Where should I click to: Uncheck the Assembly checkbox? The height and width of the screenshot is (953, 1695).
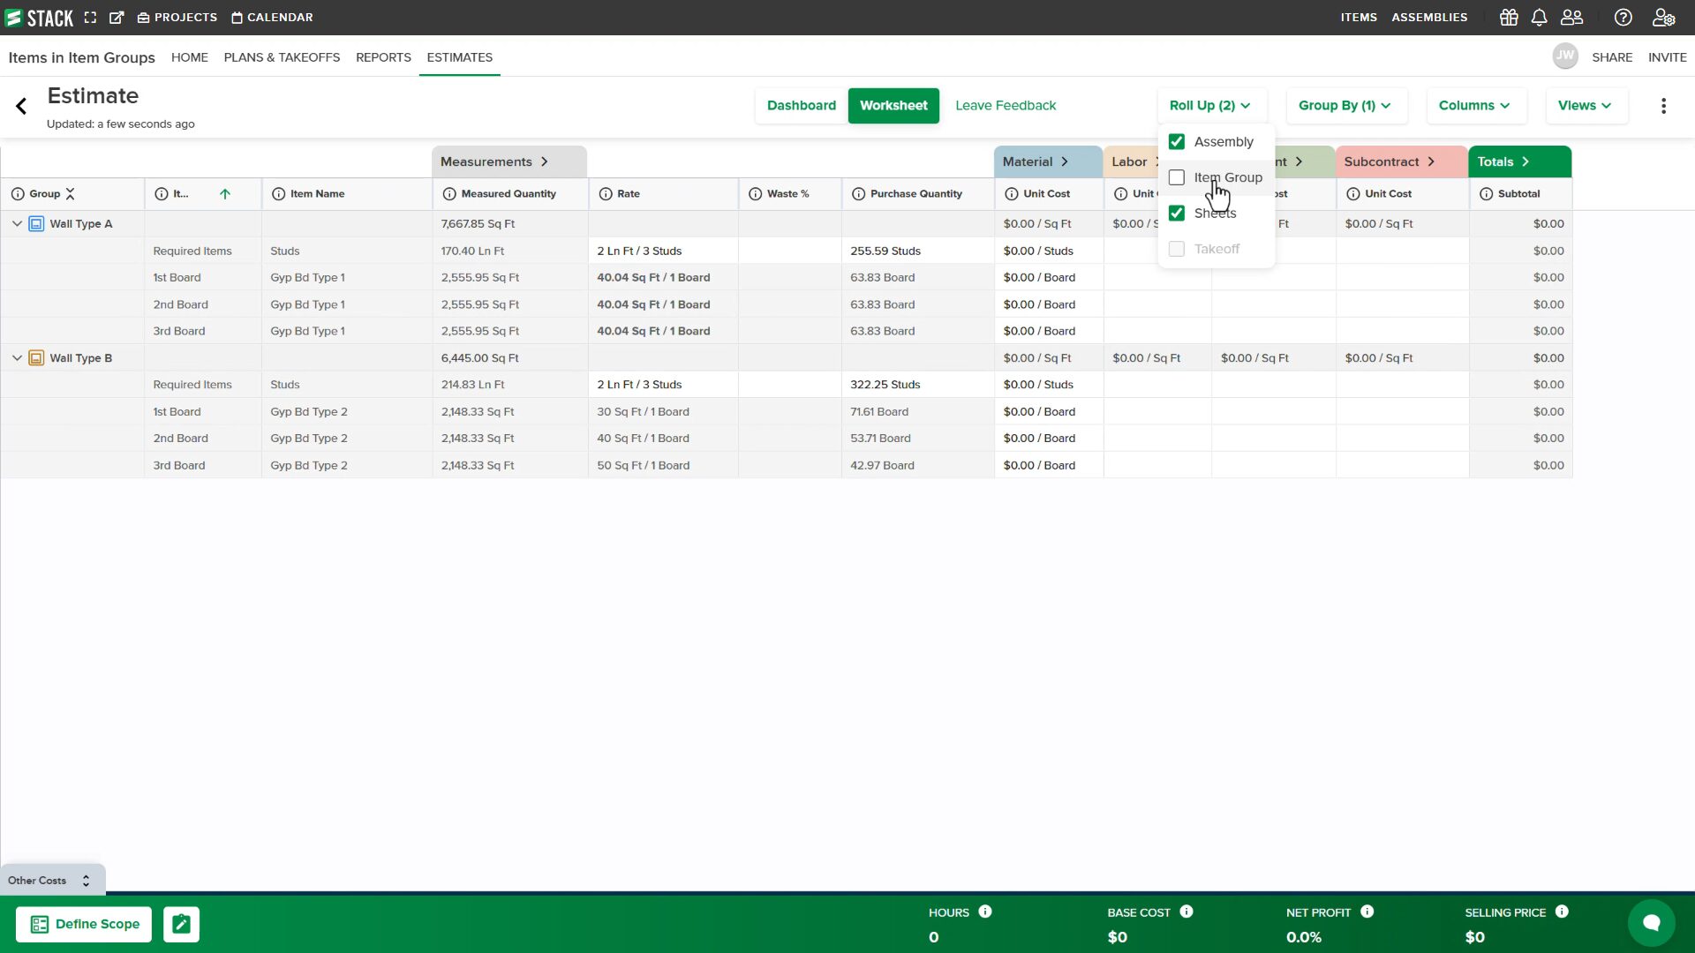point(1176,141)
